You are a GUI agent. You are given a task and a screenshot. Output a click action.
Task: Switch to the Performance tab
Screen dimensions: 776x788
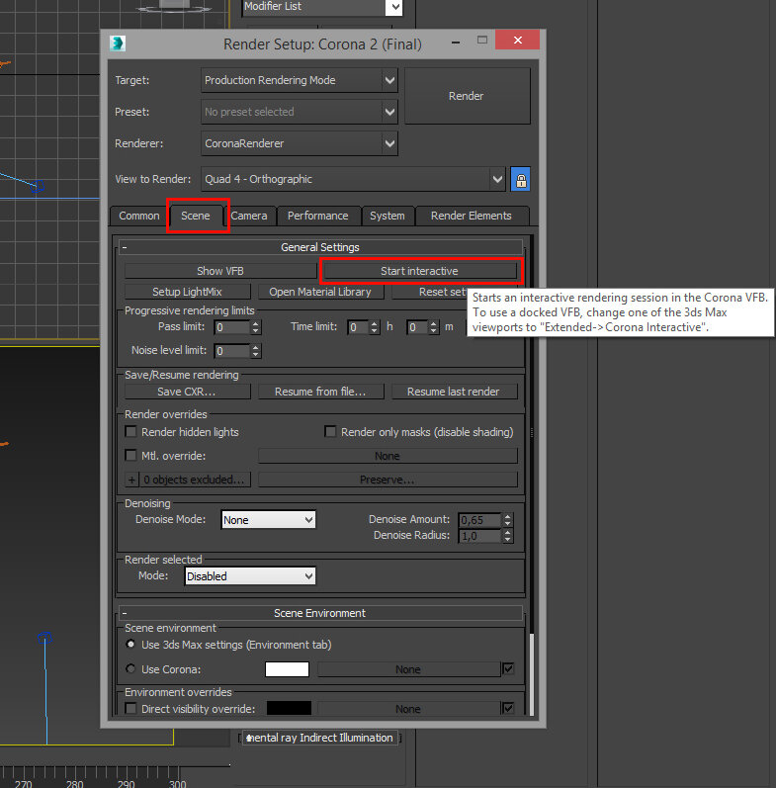(317, 217)
